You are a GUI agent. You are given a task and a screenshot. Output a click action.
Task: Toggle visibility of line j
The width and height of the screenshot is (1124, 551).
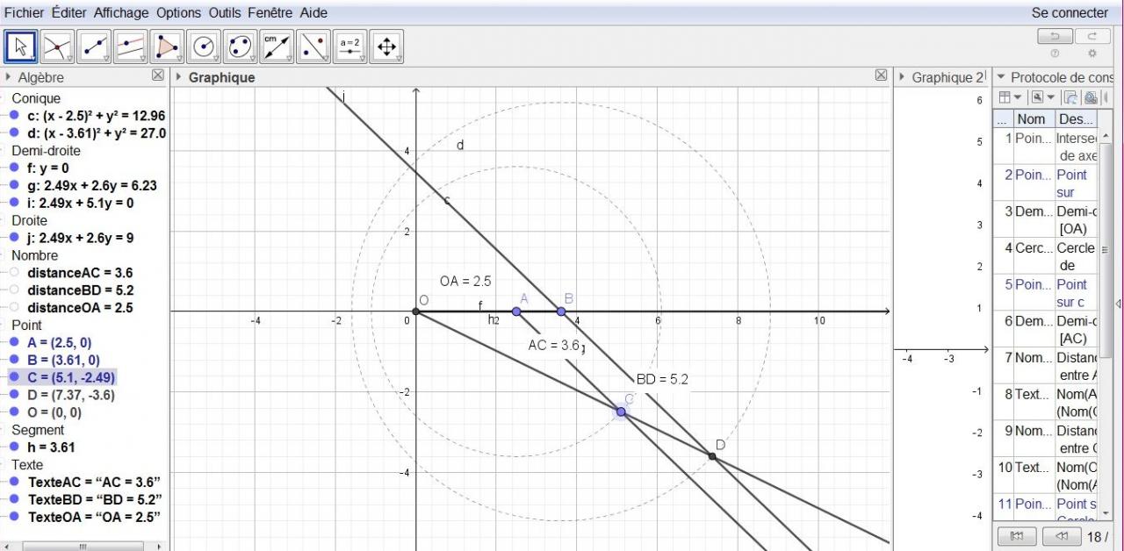14,238
